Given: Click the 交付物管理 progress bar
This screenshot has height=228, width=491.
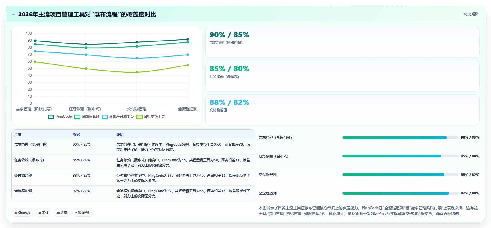Looking at the screenshot, I should coord(400,175).
